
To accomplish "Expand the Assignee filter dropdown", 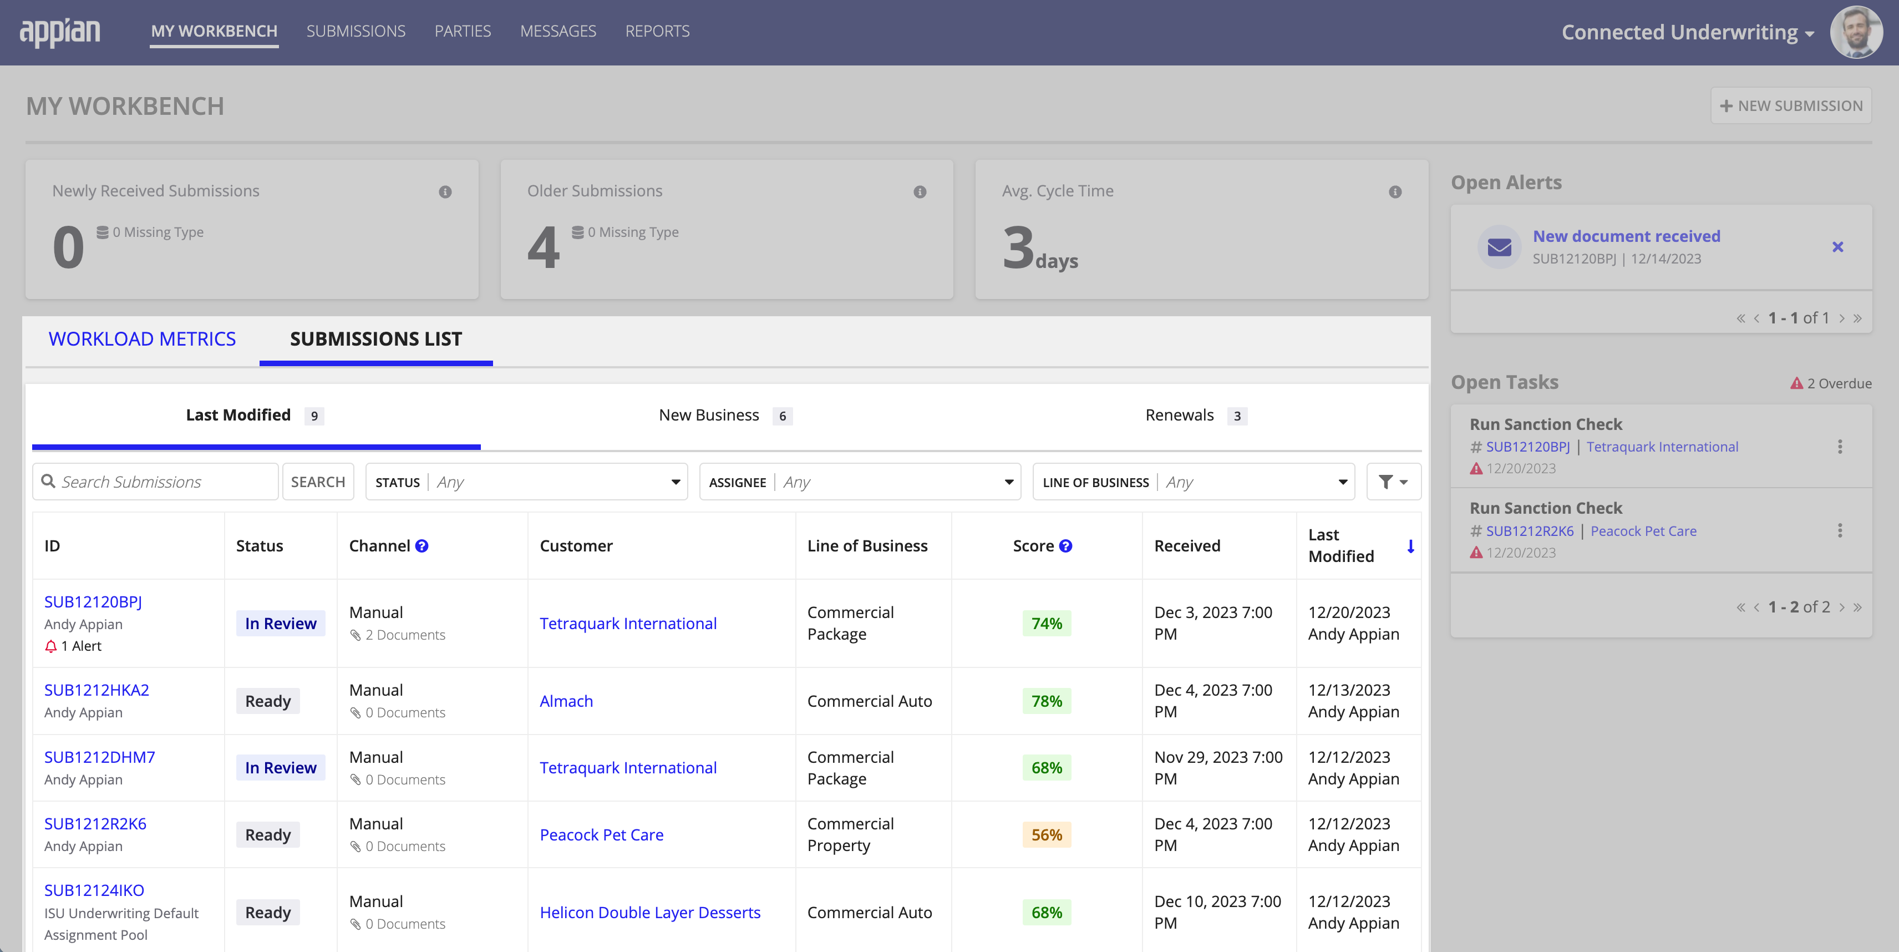I will tap(860, 482).
